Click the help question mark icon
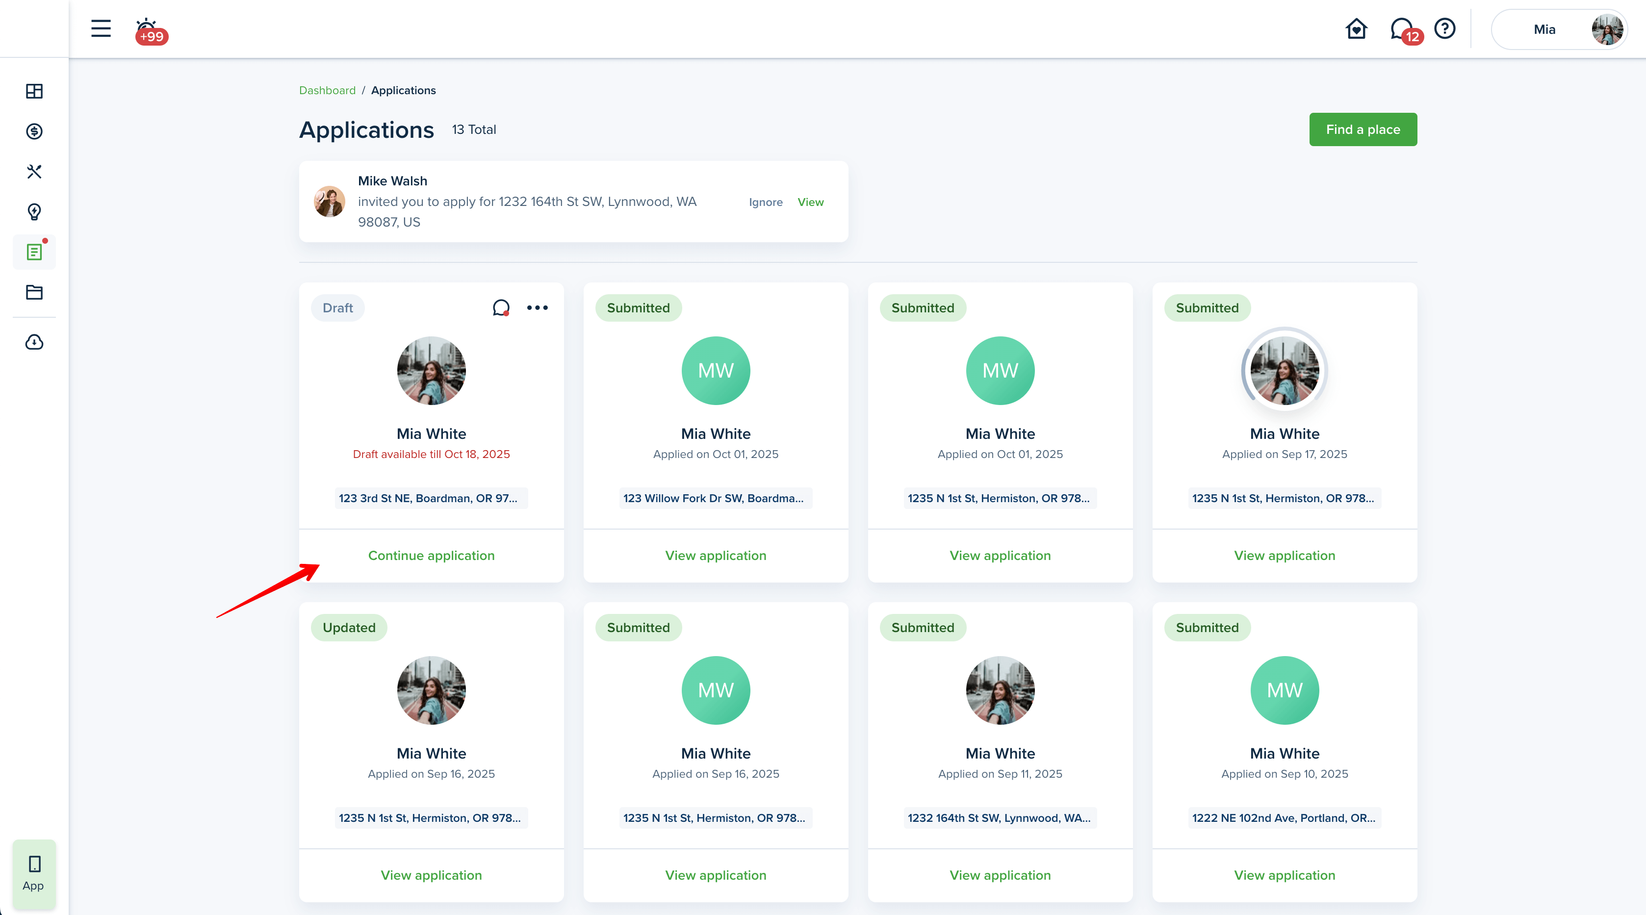This screenshot has width=1646, height=915. 1444,29
